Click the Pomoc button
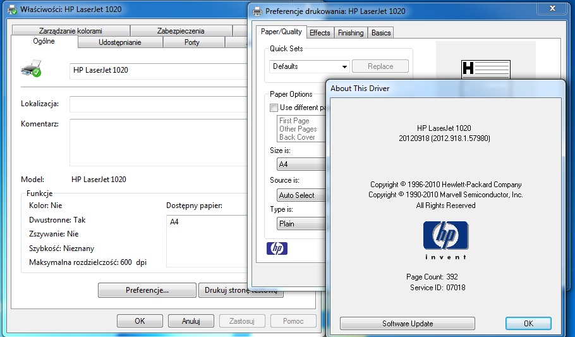Image resolution: width=575 pixels, height=337 pixels. (293, 321)
